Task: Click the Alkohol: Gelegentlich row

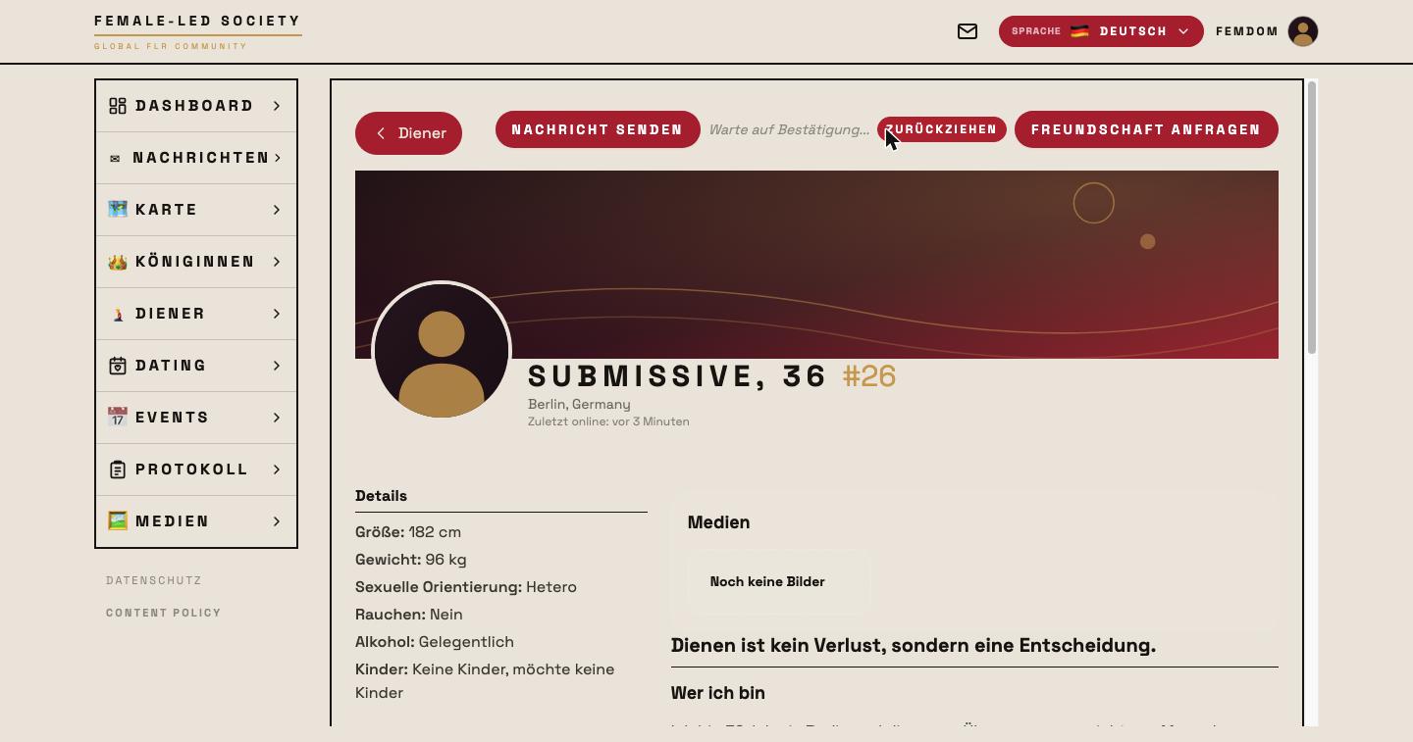Action: 435,642
